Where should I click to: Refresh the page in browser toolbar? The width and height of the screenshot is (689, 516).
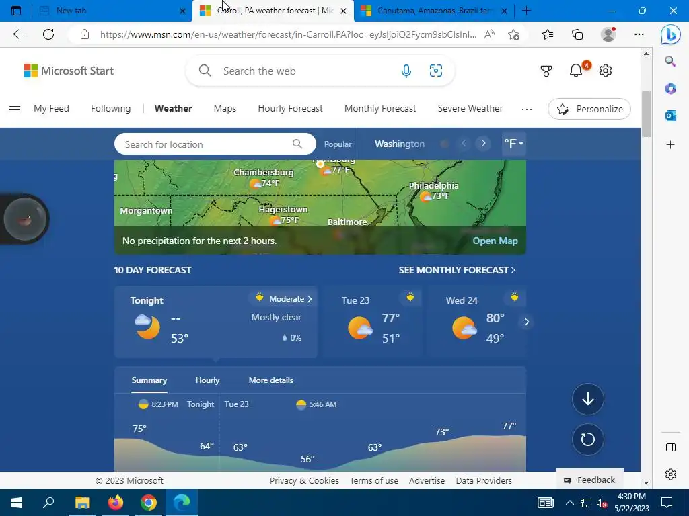tap(48, 34)
